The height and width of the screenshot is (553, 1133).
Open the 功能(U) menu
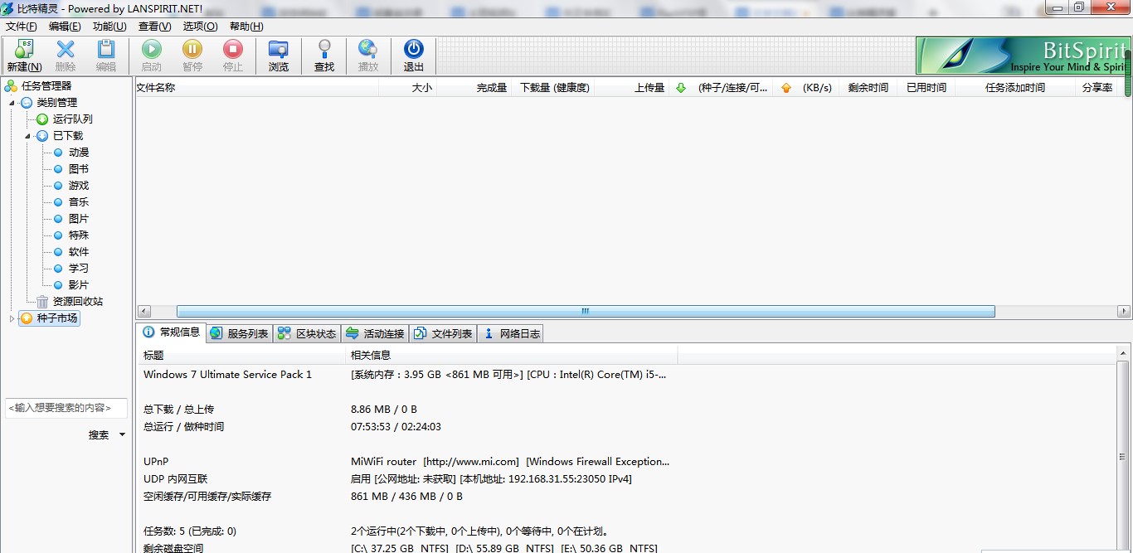(109, 27)
